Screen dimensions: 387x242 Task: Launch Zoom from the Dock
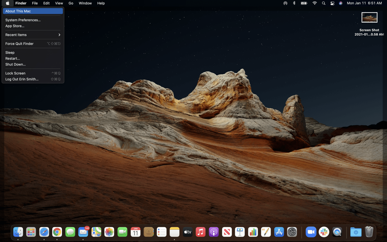tap(311, 232)
